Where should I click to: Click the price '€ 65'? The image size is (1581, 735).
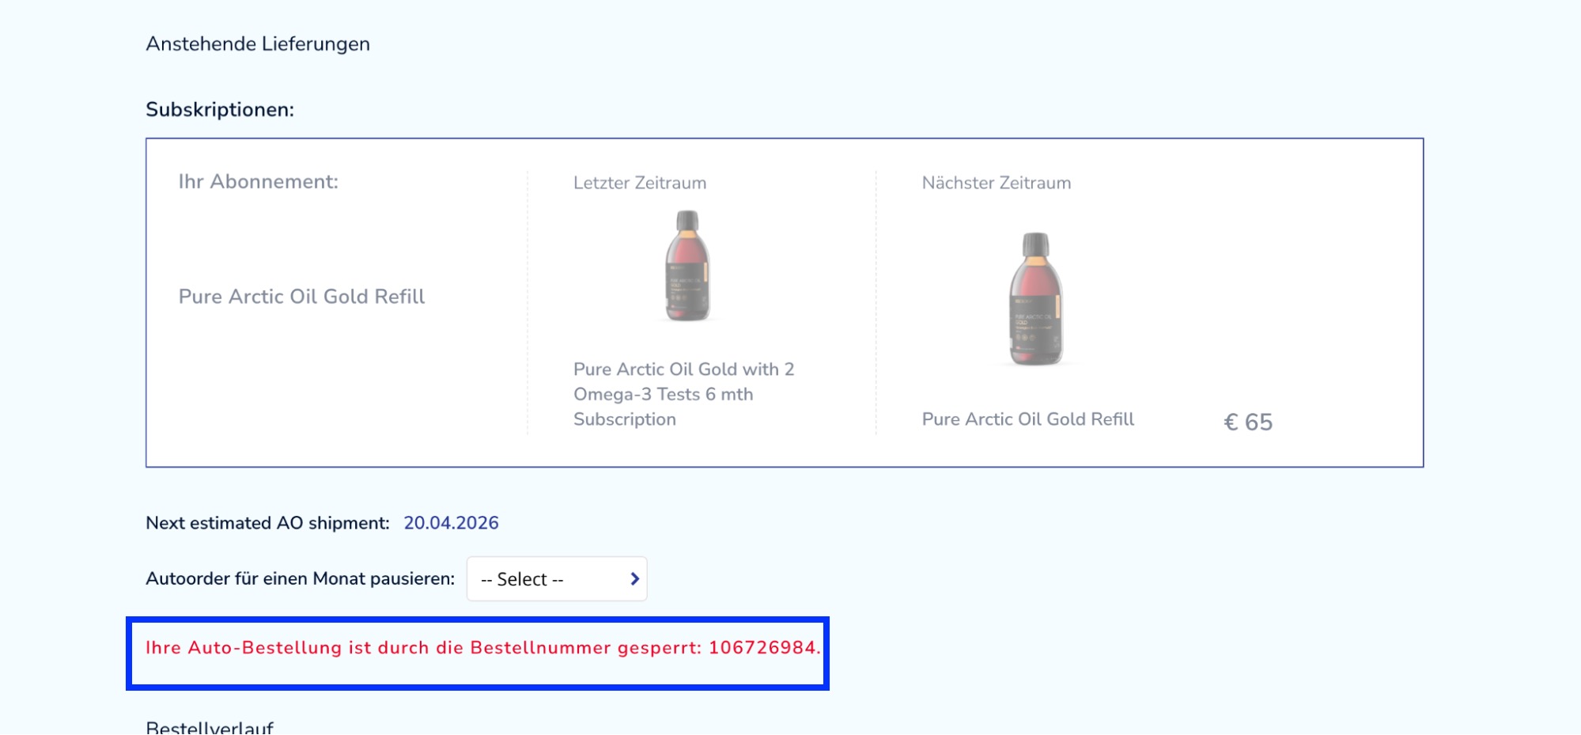1248,422
